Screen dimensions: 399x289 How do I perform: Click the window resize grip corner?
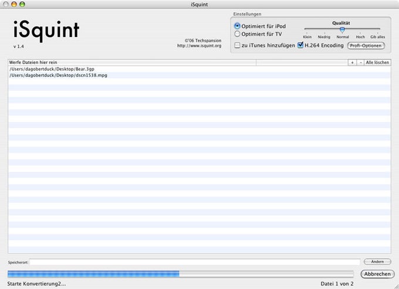[x=396, y=286]
